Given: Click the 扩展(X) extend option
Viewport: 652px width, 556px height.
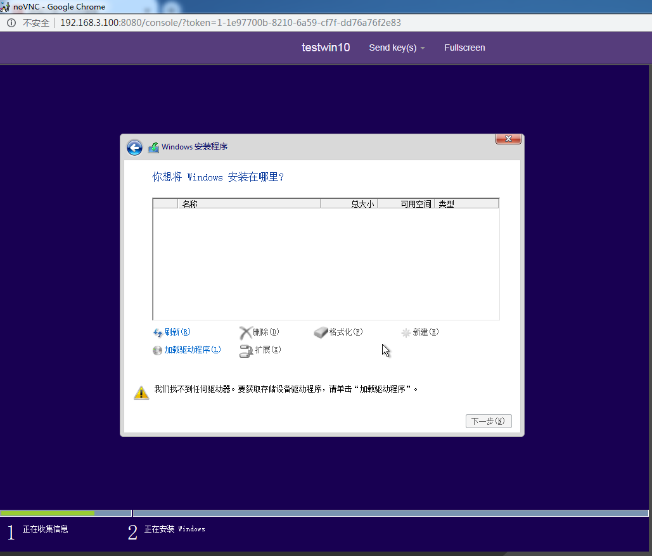Looking at the screenshot, I should (268, 350).
